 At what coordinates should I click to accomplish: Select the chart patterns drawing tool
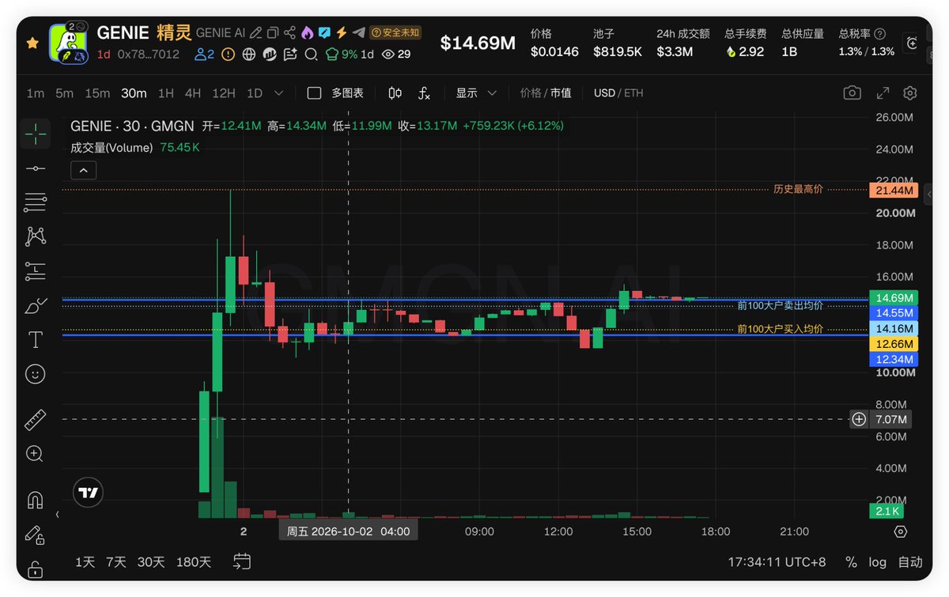click(x=36, y=236)
